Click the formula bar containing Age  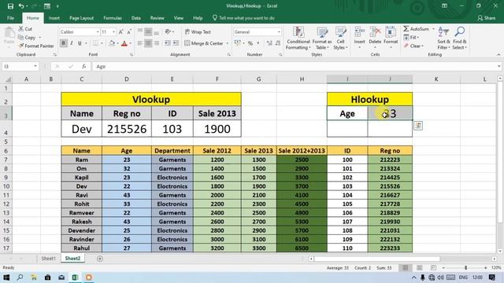tap(294, 66)
